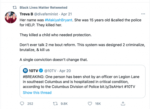Open @divafeminist handle
Screen dimensions: 150x109
pyautogui.click(x=46, y=14)
